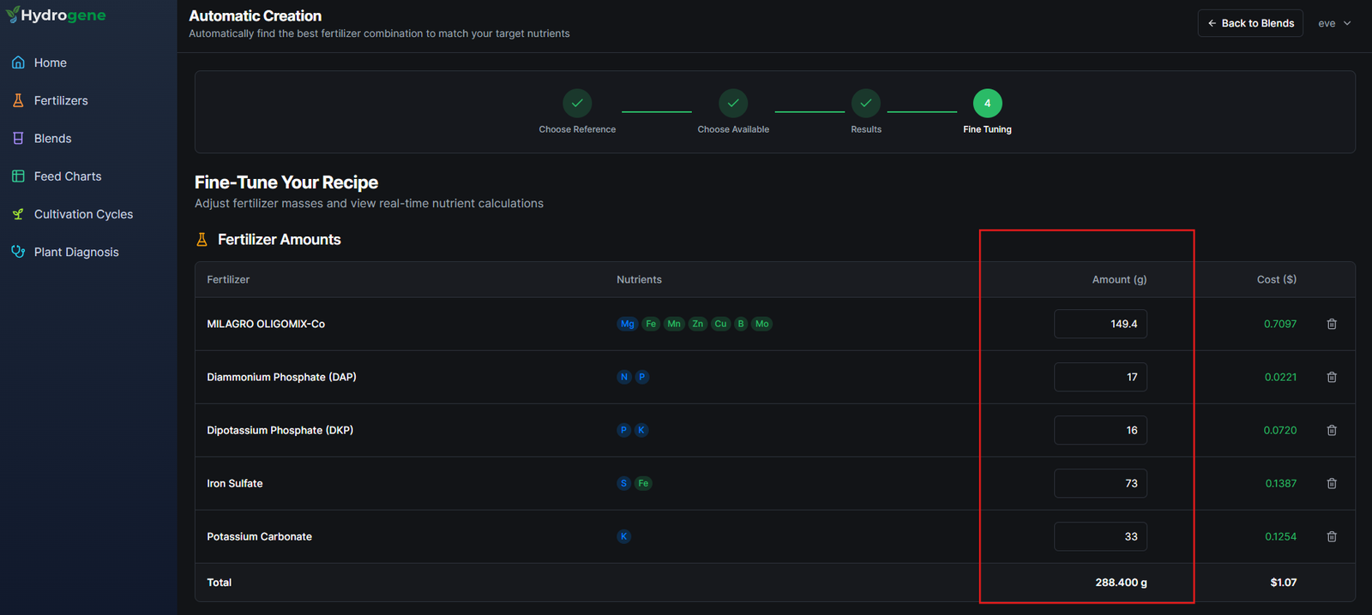This screenshot has width=1372, height=615.
Task: Select Diammonium Phosphate (DAP) name
Action: point(281,377)
